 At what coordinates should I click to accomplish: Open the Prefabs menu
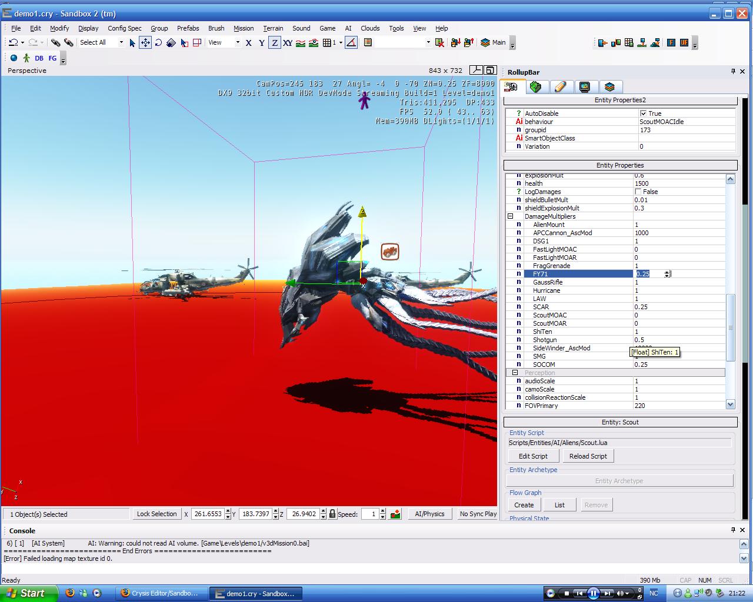point(188,28)
